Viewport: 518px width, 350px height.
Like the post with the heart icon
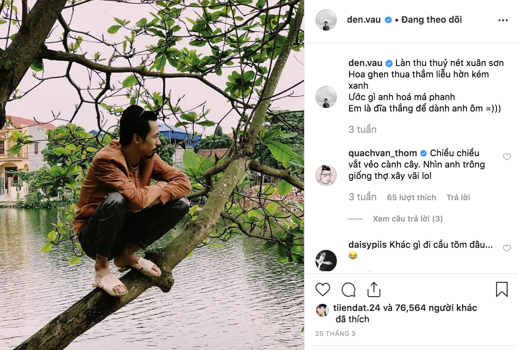(x=323, y=290)
